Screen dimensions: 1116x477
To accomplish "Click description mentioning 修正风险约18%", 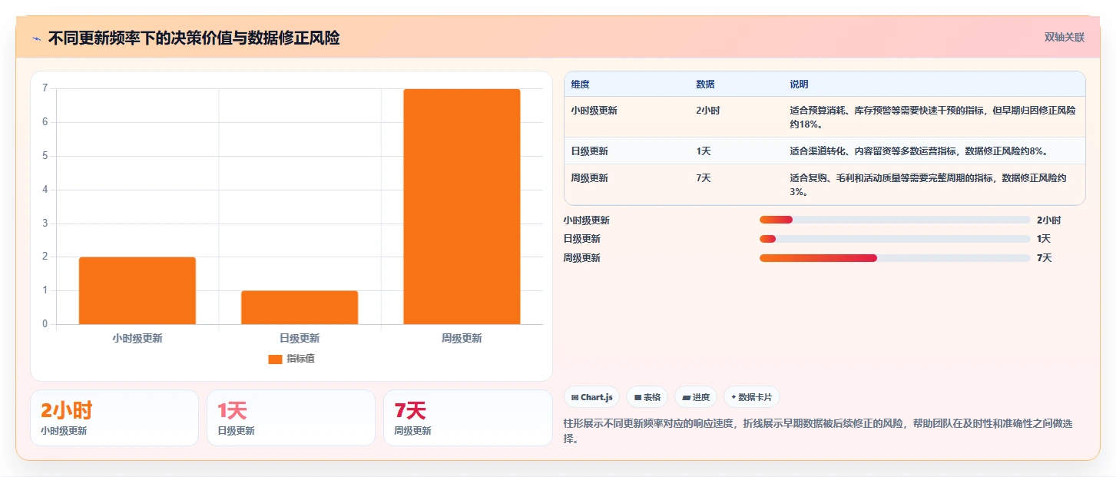I will (x=932, y=117).
